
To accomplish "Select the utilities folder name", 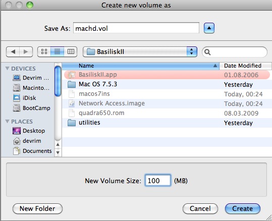I will [x=89, y=123].
